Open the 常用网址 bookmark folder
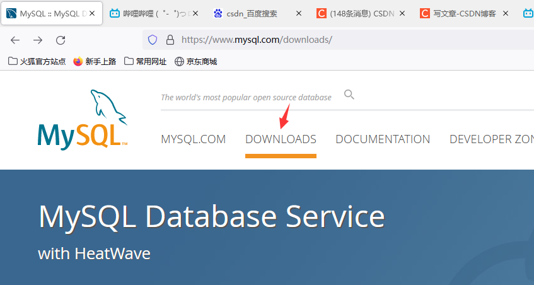 tap(146, 61)
